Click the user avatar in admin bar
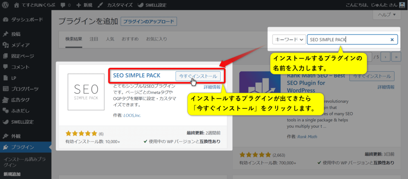Image resolution: width=408 pixels, height=179 pixels. coord(402,5)
